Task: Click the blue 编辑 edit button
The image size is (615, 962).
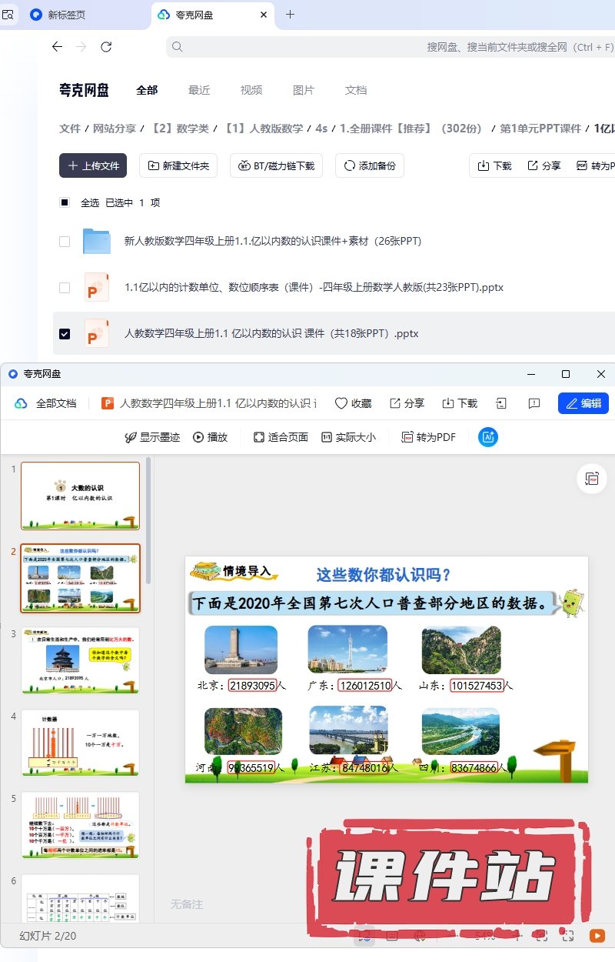Action: tap(583, 403)
